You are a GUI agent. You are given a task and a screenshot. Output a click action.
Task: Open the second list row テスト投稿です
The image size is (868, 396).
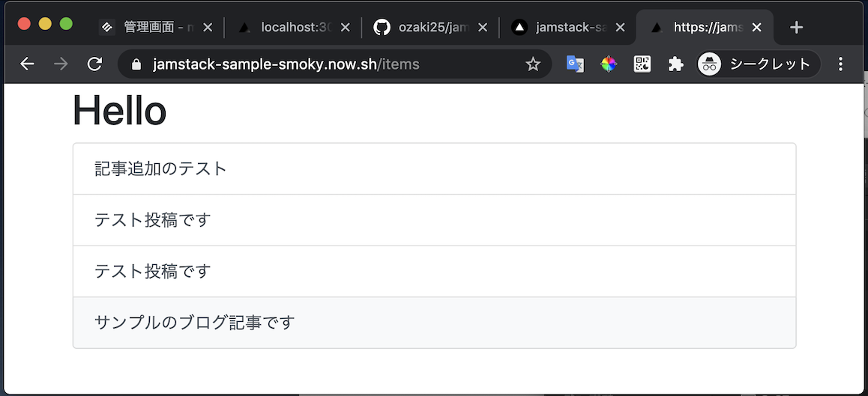[435, 220]
